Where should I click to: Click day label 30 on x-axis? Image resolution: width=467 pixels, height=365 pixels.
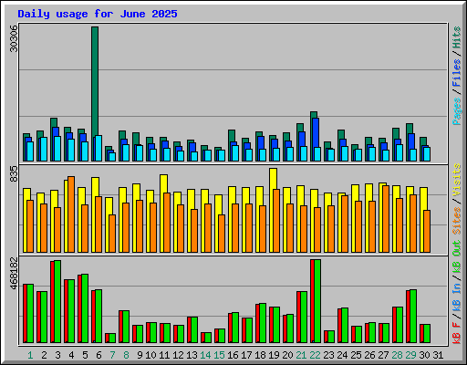click(424, 355)
